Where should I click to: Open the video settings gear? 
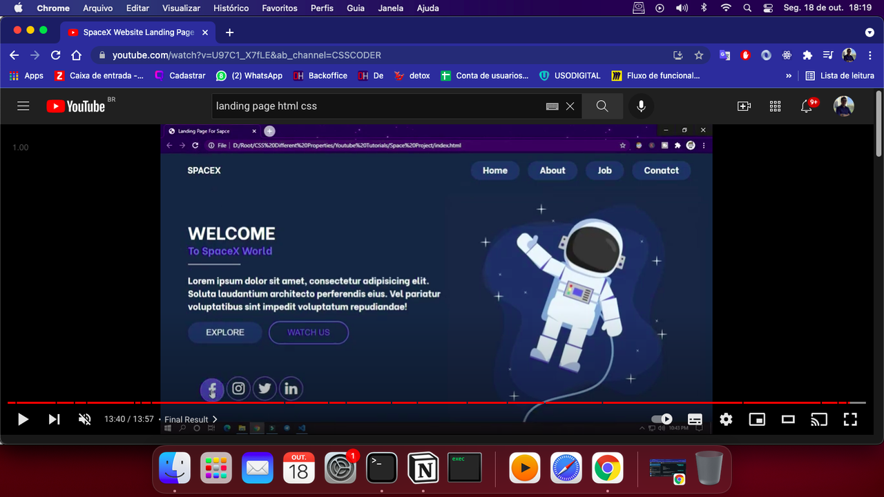pyautogui.click(x=726, y=419)
